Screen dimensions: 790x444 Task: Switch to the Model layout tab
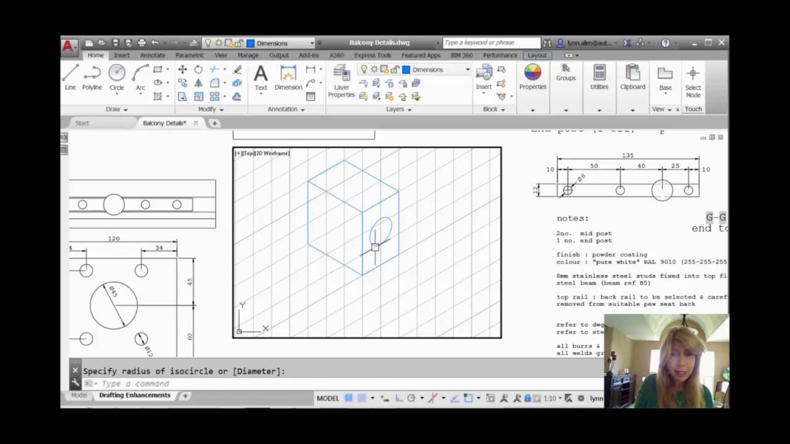tap(79, 395)
